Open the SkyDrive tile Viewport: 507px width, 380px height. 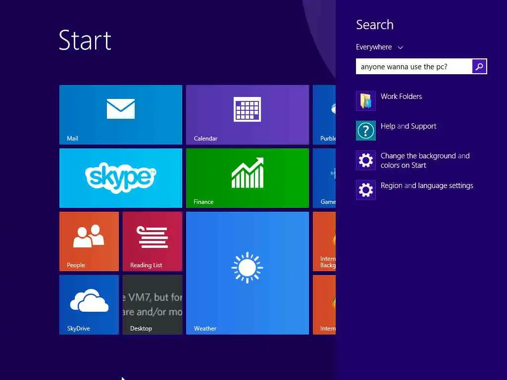tap(89, 305)
